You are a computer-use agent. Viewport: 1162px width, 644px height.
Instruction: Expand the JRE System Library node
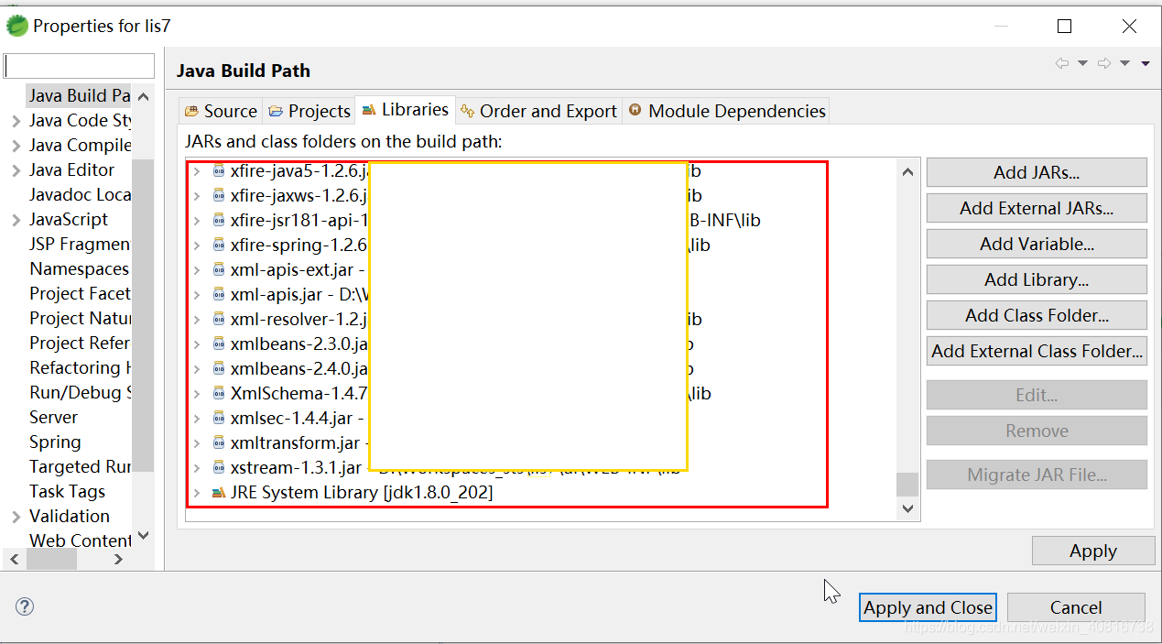pyautogui.click(x=196, y=492)
